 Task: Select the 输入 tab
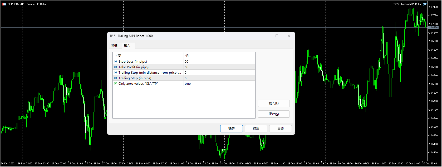(x=127, y=45)
